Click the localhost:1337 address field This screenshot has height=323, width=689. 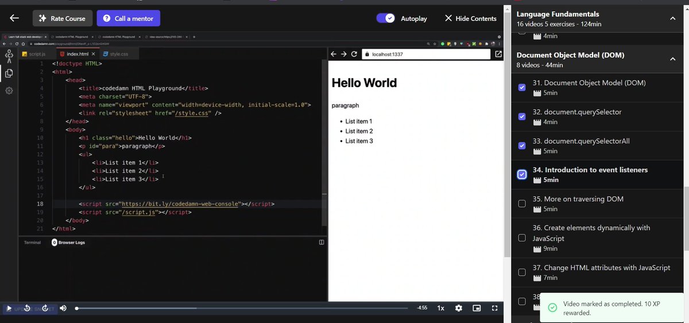pyautogui.click(x=425, y=54)
